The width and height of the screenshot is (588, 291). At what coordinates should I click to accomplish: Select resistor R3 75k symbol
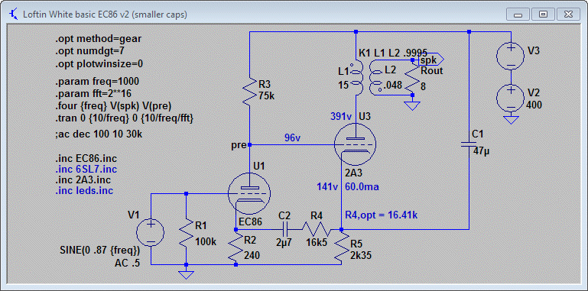click(249, 92)
